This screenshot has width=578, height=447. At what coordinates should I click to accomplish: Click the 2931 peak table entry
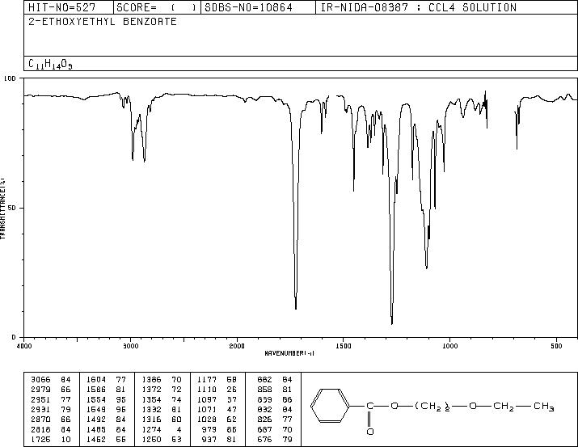pos(50,409)
